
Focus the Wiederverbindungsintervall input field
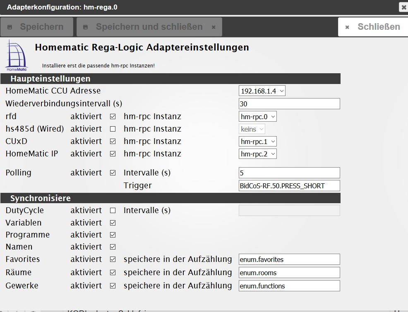tap(289, 104)
